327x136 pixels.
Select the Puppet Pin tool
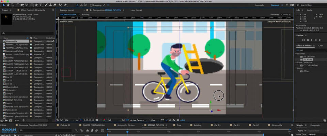tap(65, 5)
